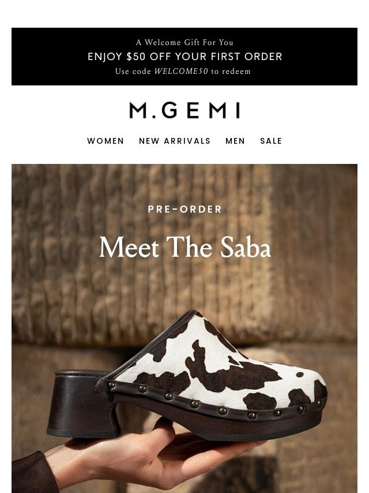
Task: Open the SALE navigation link
Action: coord(271,141)
